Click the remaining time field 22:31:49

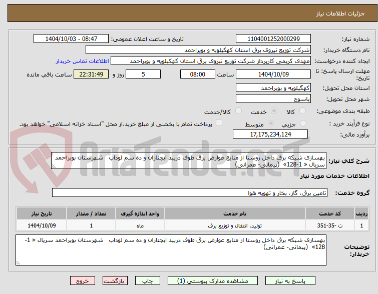click(x=91, y=74)
